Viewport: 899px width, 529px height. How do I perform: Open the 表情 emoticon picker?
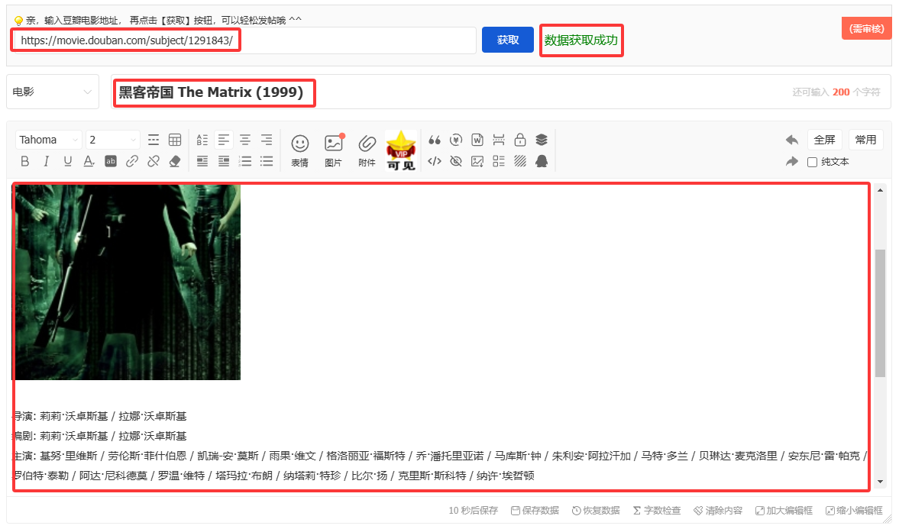click(x=300, y=150)
